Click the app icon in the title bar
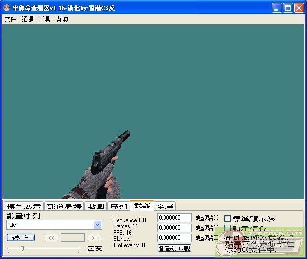The image size is (307, 259). 7,8
